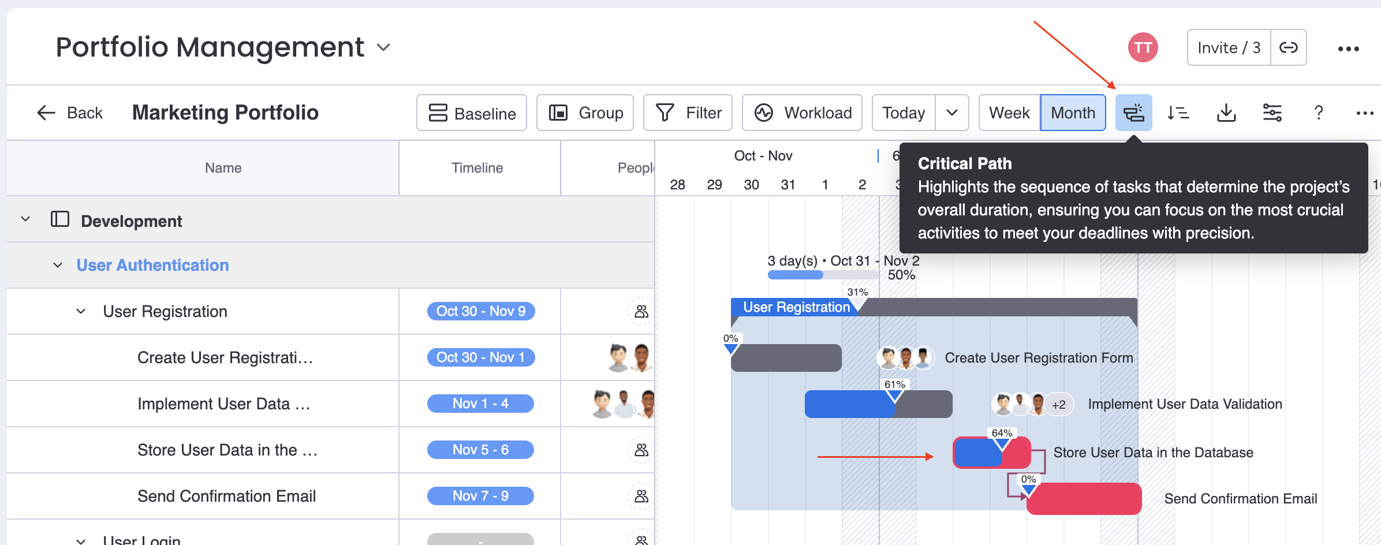Collapse the Development group

point(25,219)
